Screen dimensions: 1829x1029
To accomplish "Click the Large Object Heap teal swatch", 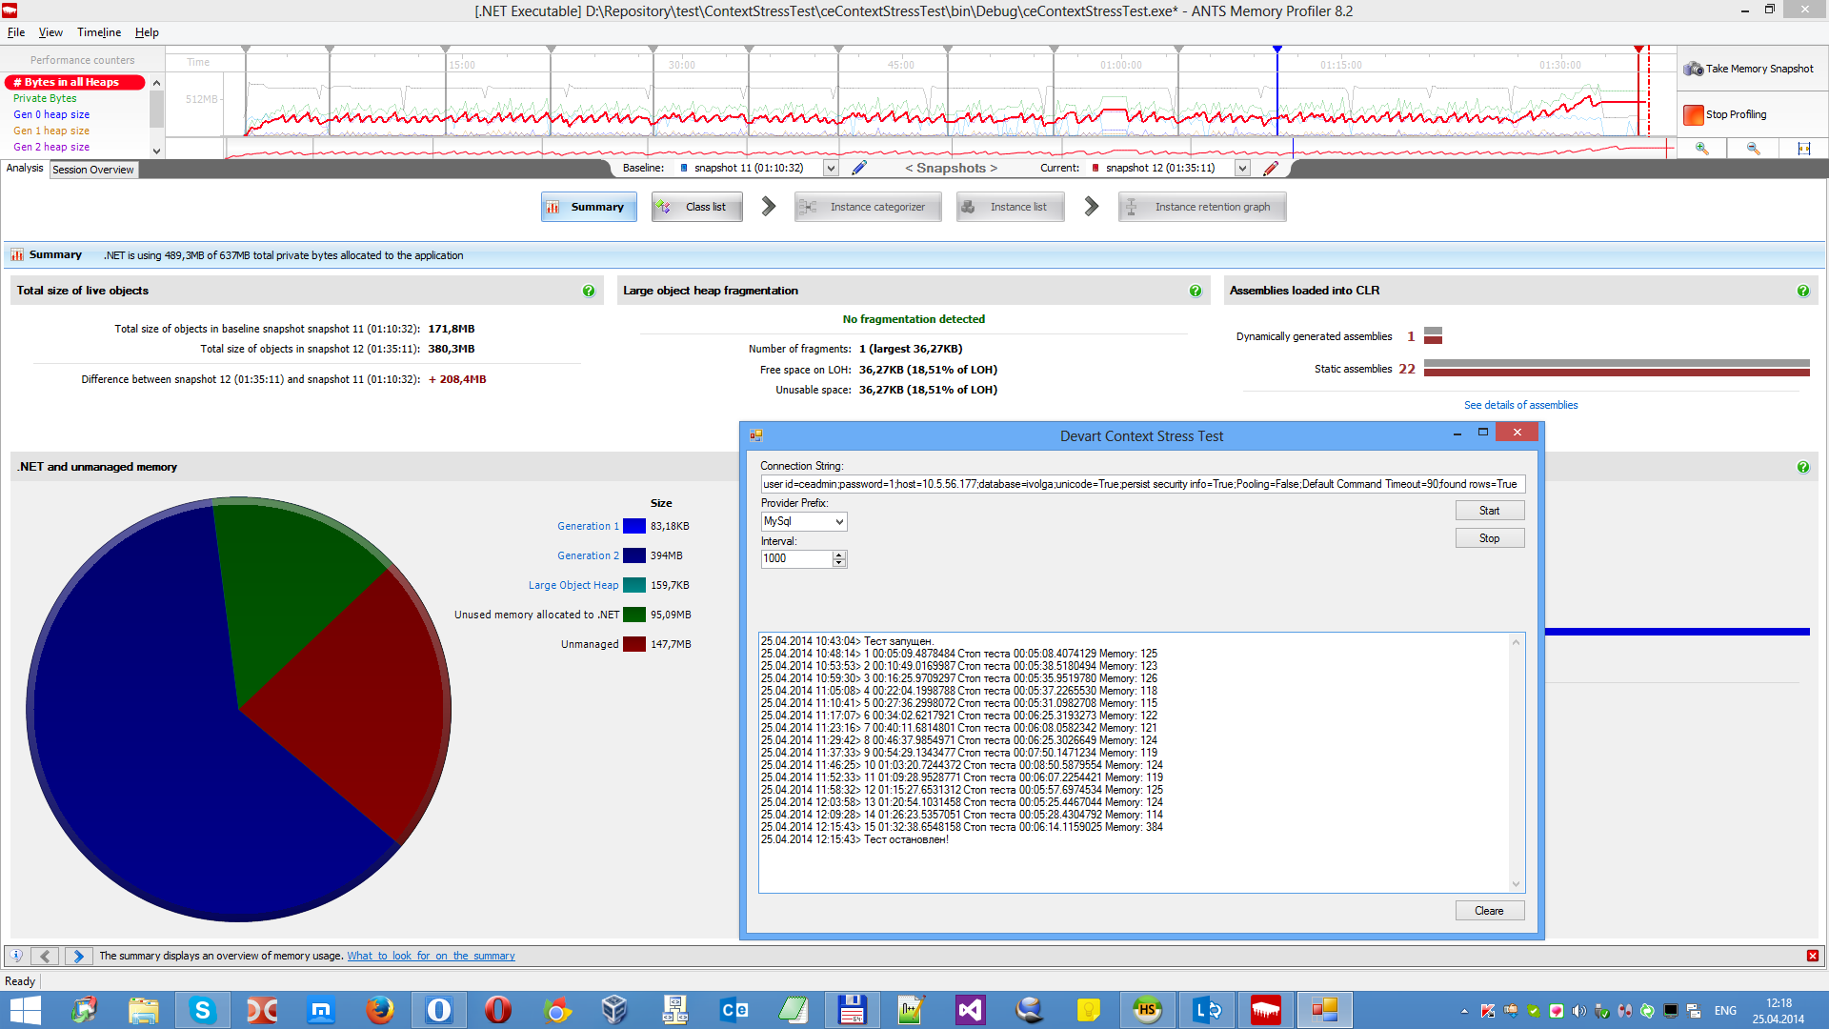I will coord(634,585).
